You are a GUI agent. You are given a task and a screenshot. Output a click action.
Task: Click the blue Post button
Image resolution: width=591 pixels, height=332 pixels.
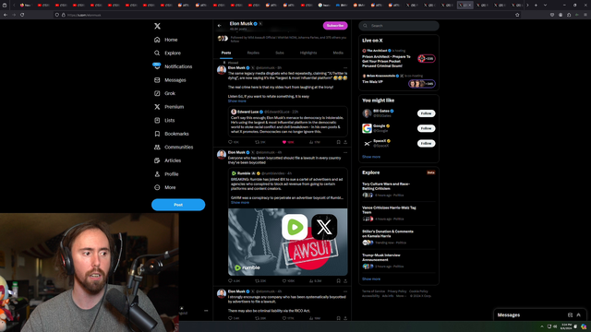pos(178,205)
